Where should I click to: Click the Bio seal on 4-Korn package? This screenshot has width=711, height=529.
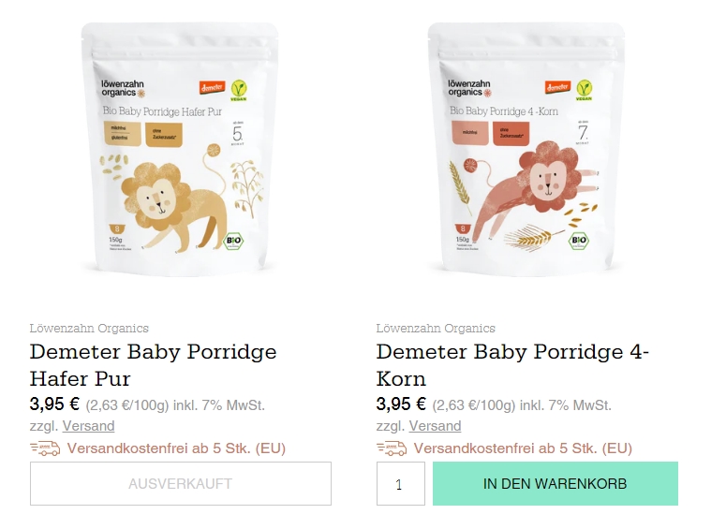pos(579,241)
